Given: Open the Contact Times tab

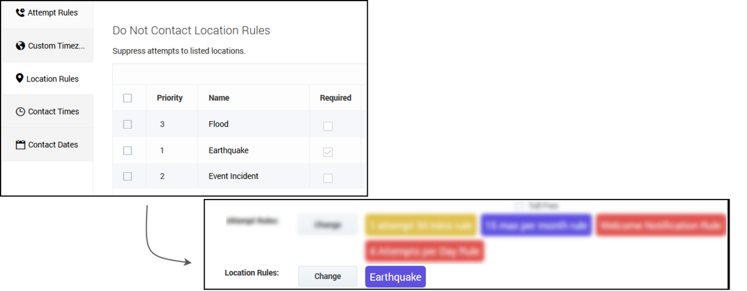Looking at the screenshot, I should (x=47, y=112).
